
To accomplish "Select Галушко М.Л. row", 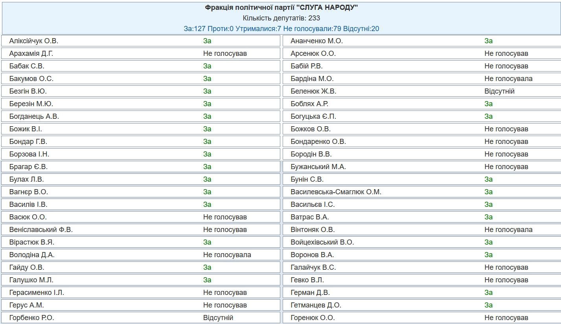I will (141, 280).
